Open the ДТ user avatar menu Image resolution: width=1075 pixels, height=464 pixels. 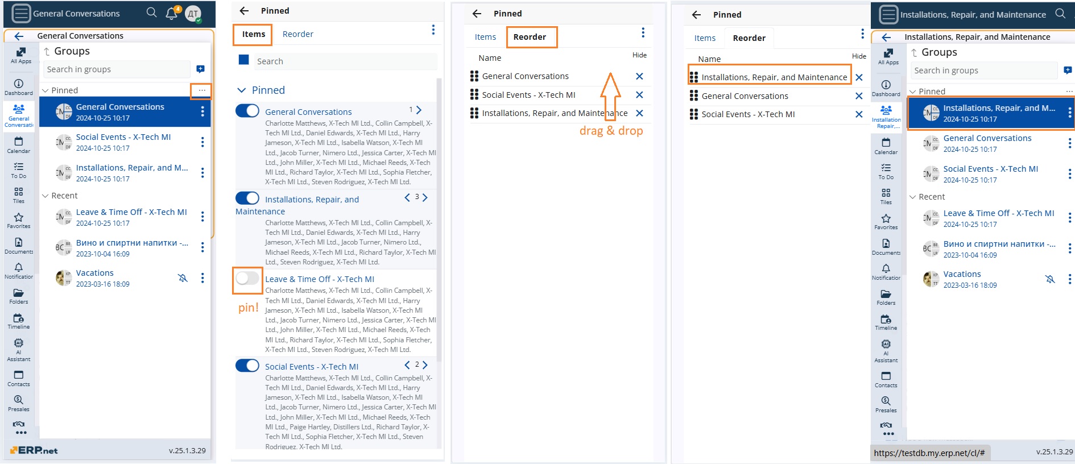tap(193, 14)
